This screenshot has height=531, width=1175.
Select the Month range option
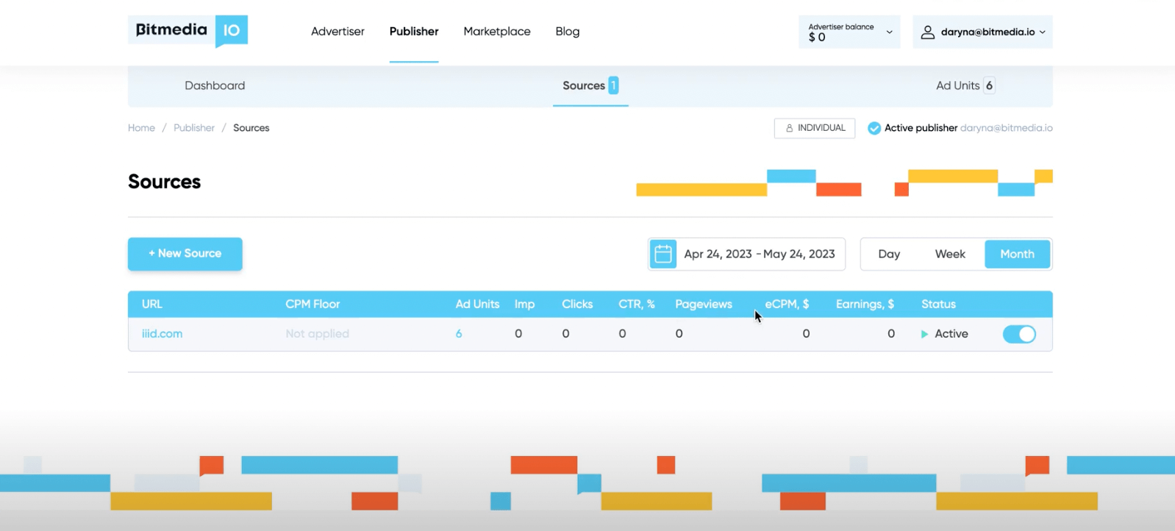click(1016, 254)
